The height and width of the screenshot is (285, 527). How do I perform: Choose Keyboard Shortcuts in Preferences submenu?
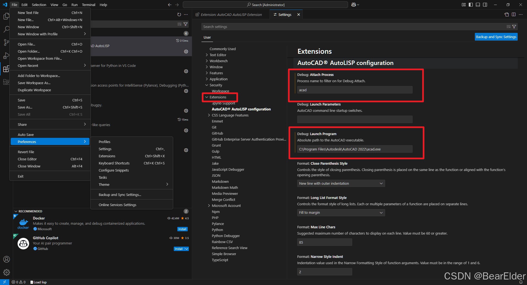click(132, 163)
